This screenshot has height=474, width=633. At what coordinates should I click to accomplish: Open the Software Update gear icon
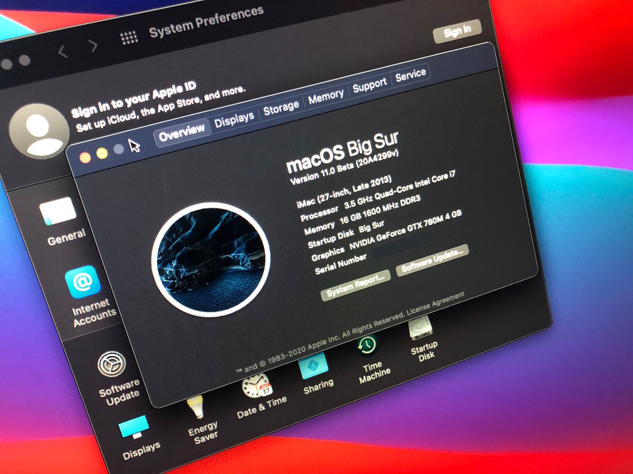(x=111, y=364)
